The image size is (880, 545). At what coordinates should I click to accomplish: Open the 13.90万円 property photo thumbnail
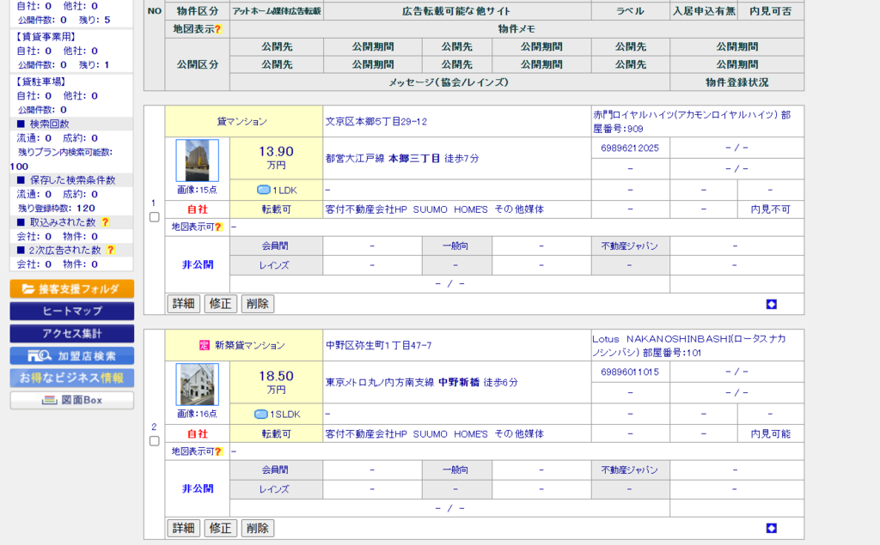click(197, 160)
